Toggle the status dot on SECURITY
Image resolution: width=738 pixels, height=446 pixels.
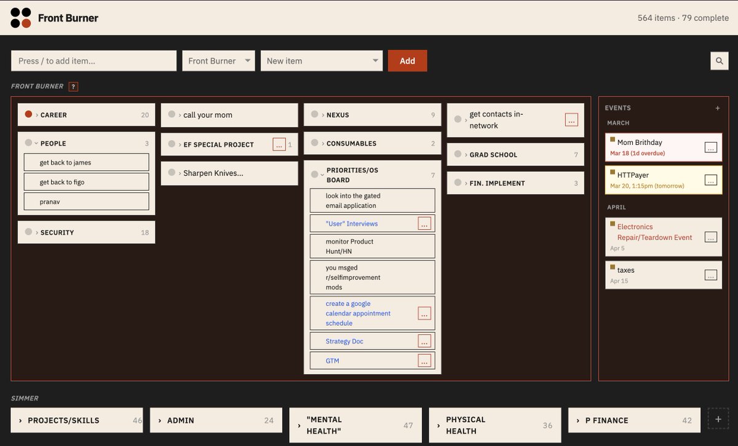pos(28,232)
